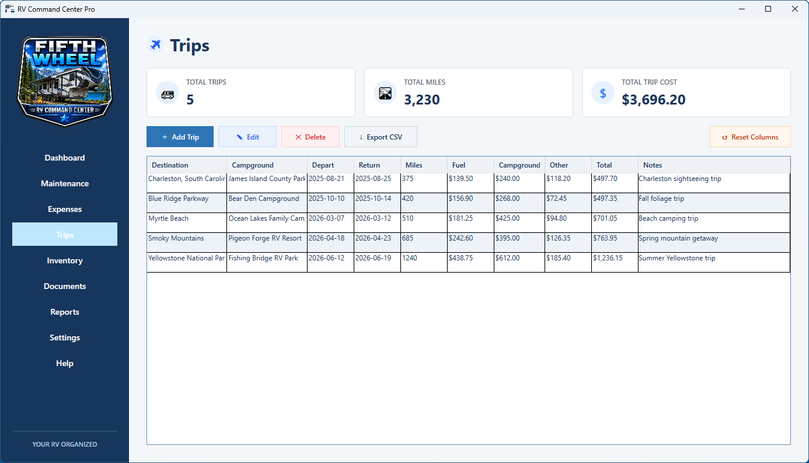Edit the selected trip
This screenshot has height=463, width=809.
tap(247, 137)
